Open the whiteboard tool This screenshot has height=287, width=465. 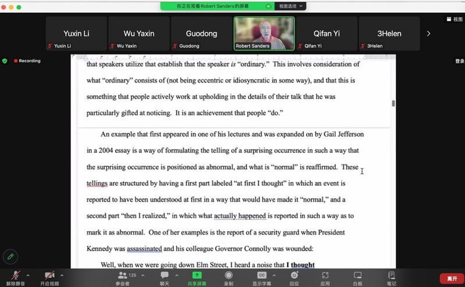(357, 275)
